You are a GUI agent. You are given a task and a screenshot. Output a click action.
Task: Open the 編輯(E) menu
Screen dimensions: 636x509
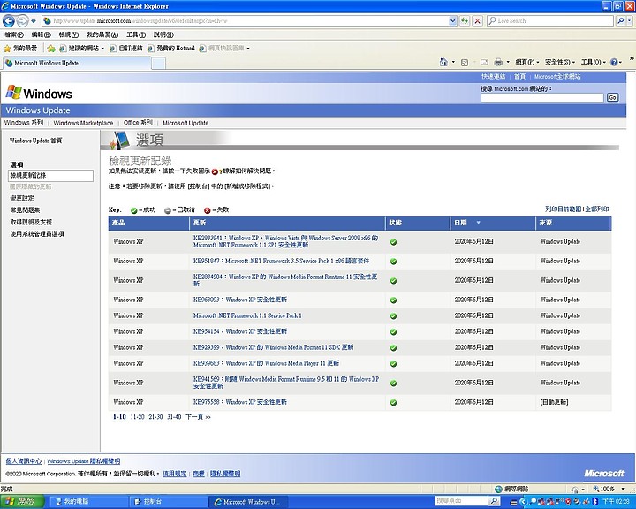pos(41,35)
